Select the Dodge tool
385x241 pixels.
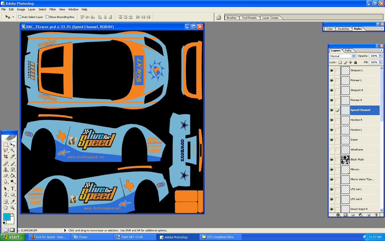[13, 181]
